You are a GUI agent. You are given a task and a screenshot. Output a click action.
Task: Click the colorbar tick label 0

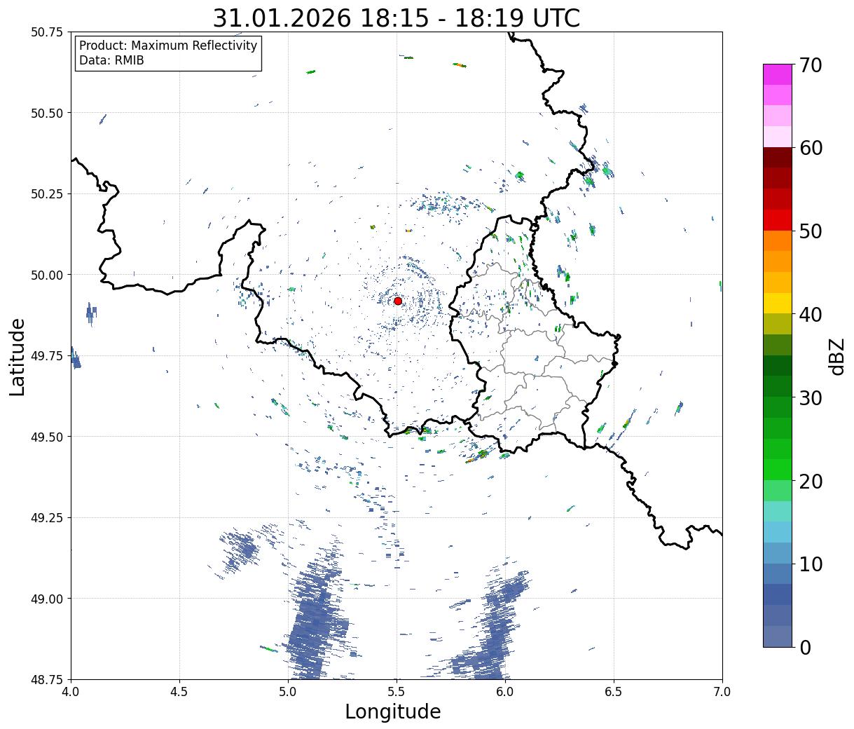805,648
